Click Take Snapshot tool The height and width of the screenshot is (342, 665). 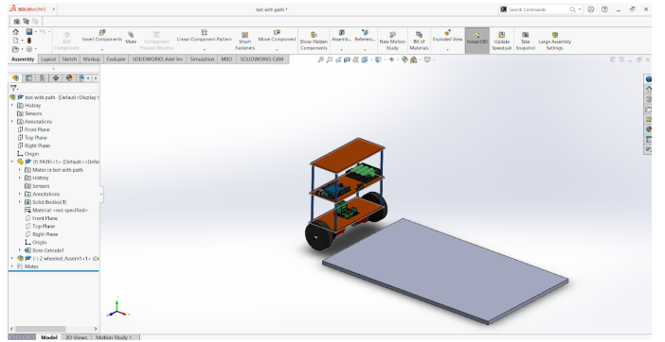click(x=525, y=41)
